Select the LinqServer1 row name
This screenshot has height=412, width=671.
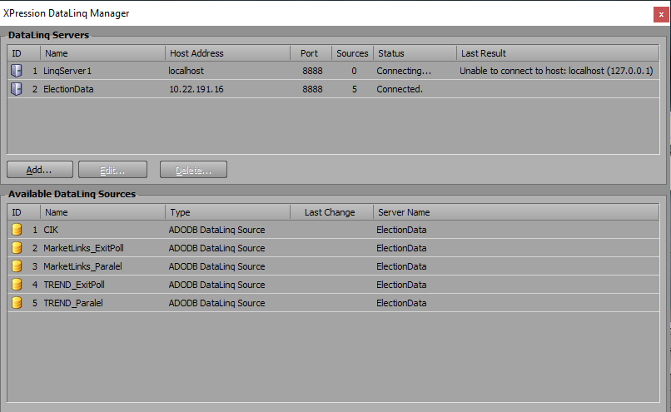67,71
